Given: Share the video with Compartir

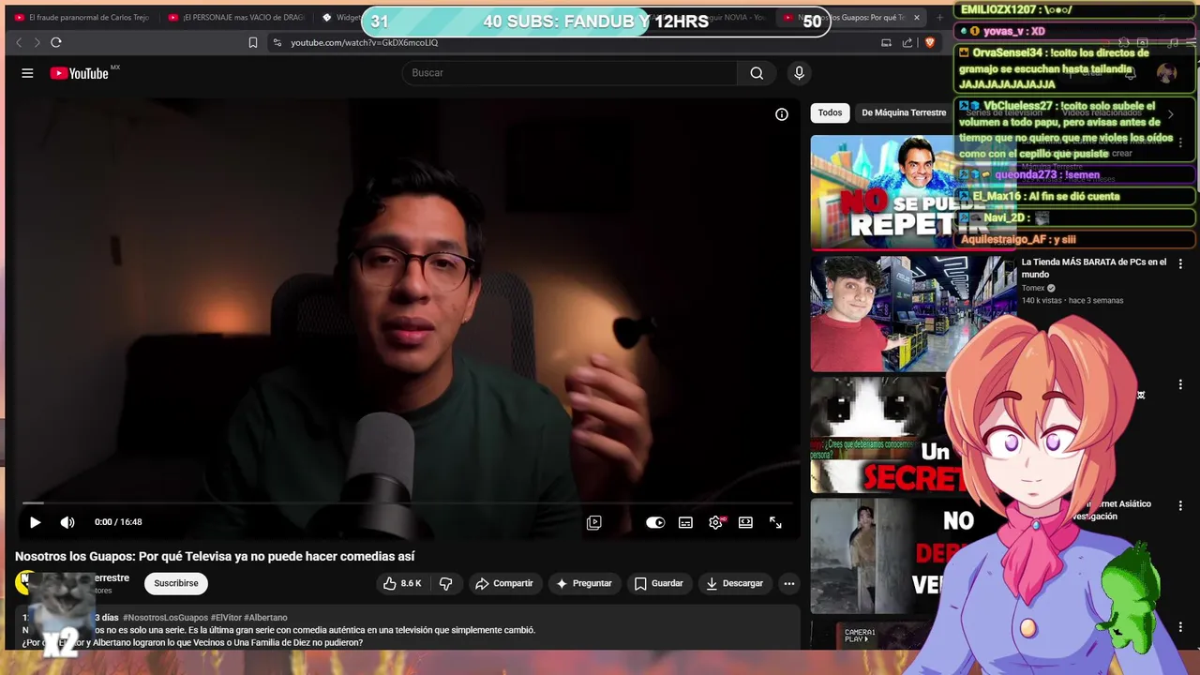Looking at the screenshot, I should (504, 583).
